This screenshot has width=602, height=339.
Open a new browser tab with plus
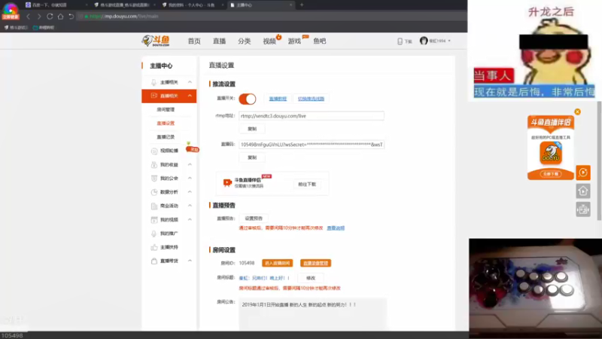(x=302, y=5)
